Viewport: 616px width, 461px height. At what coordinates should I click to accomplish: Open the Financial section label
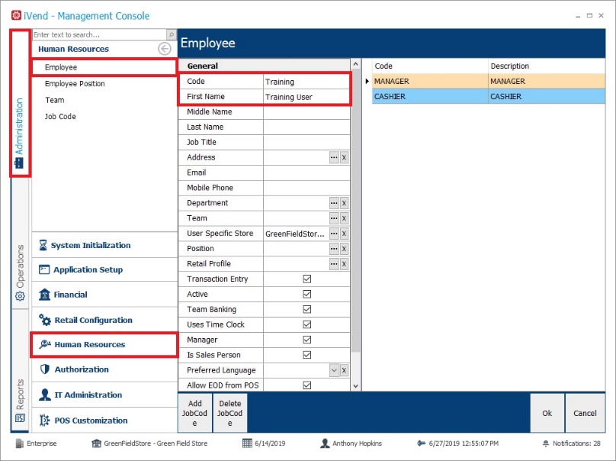pyautogui.click(x=71, y=295)
